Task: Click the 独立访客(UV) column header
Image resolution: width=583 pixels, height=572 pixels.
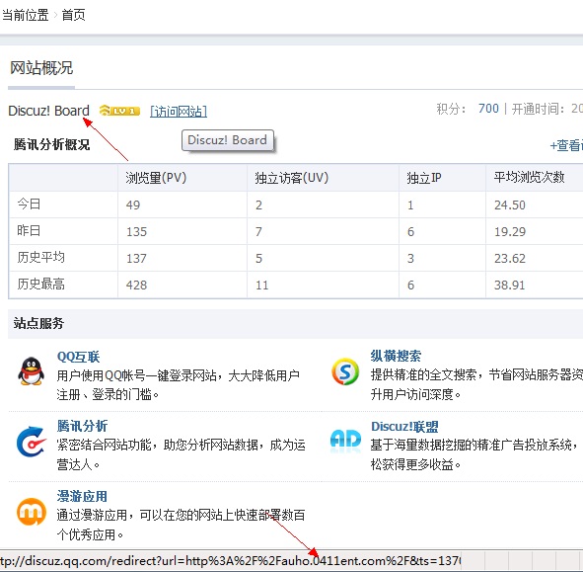Action: point(292,178)
